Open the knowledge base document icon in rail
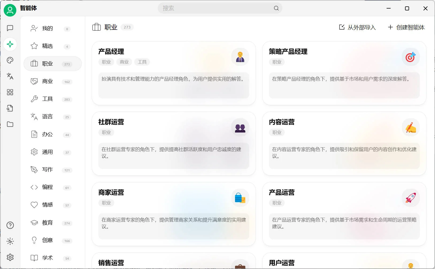Viewport: 435px width, 269px height. click(10, 108)
